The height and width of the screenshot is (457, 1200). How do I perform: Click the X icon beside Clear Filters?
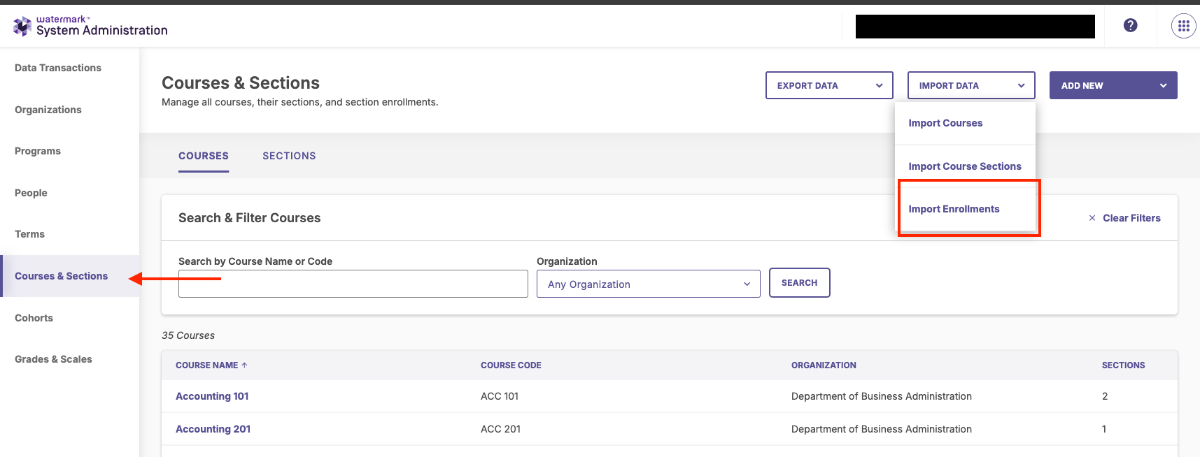(1092, 218)
